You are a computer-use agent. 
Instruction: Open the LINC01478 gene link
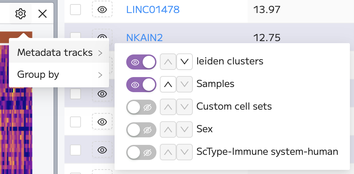point(153,10)
